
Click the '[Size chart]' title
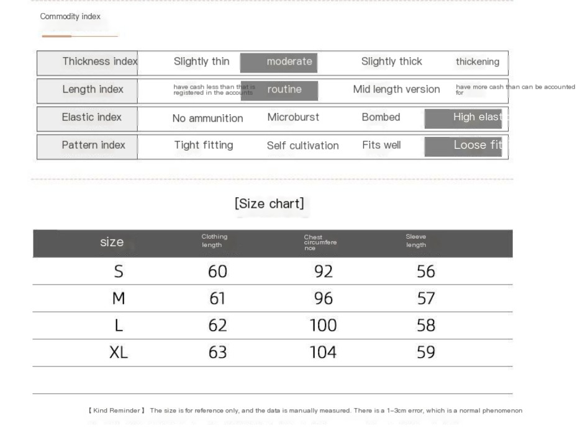270,203
